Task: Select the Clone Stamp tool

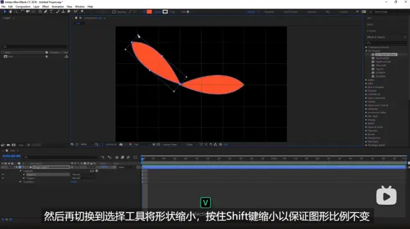Action: click(x=63, y=12)
